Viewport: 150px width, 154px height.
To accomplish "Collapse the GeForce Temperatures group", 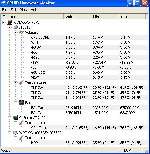I will pyautogui.click(x=15, y=123).
